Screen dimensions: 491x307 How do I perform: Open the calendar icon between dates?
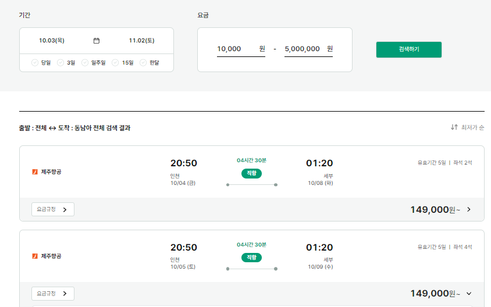pyautogui.click(x=97, y=41)
